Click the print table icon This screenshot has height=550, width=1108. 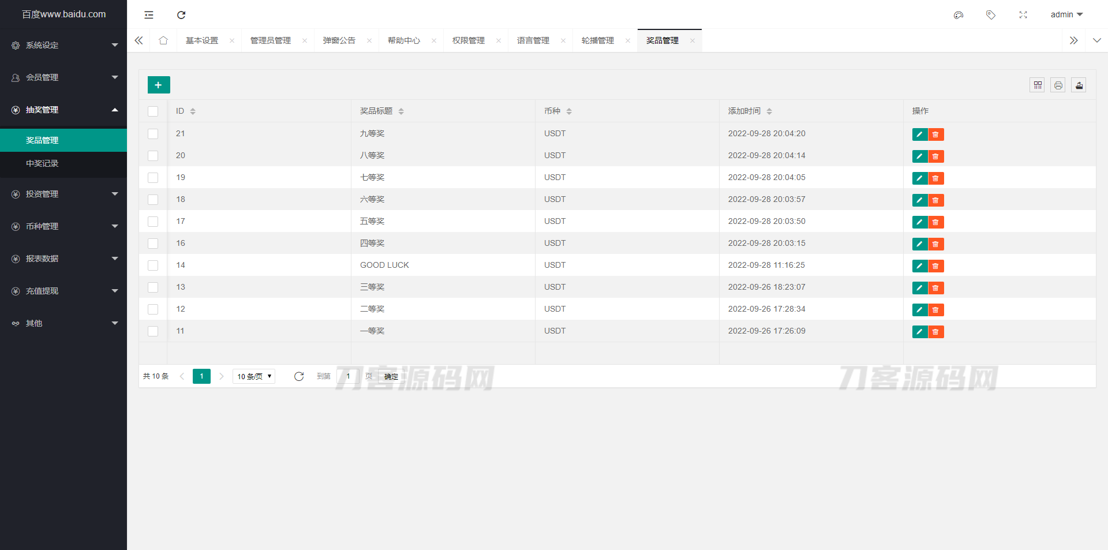click(1058, 85)
